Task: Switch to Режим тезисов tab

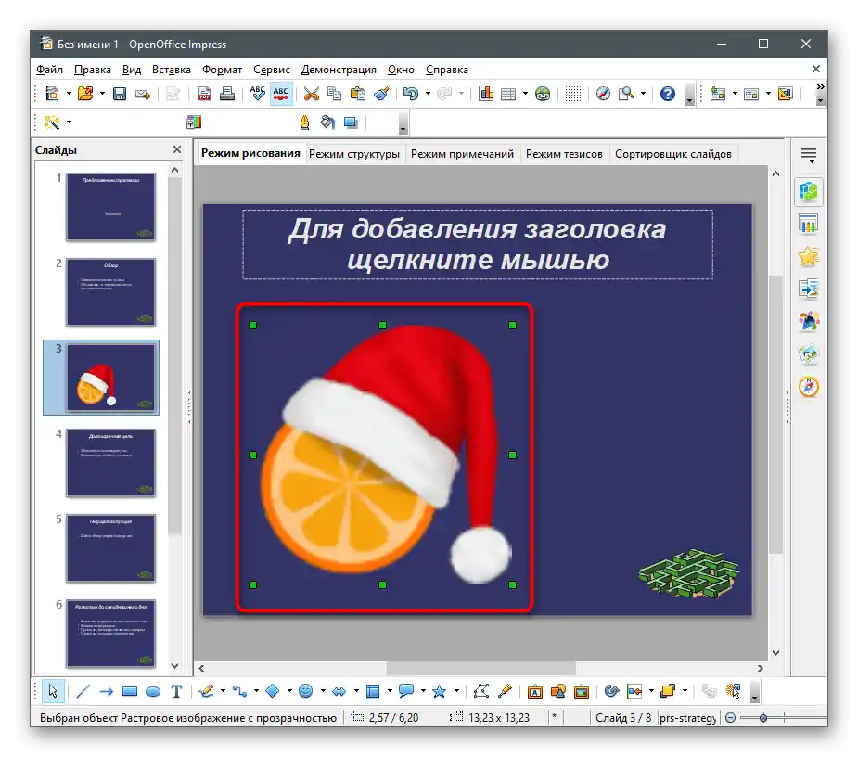Action: pyautogui.click(x=564, y=154)
